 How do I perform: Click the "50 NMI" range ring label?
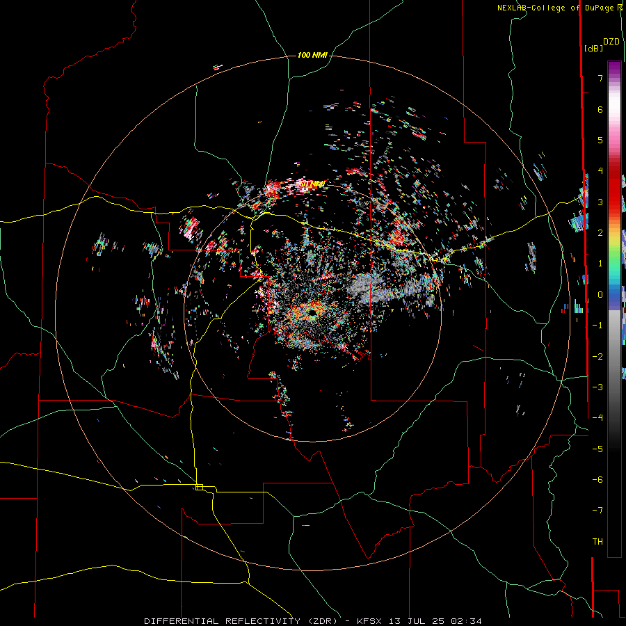click(x=312, y=184)
